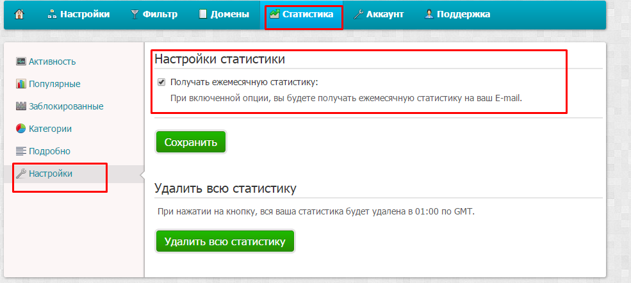Click the chart icon beside Статистика
The image size is (631, 283).
(x=274, y=15)
